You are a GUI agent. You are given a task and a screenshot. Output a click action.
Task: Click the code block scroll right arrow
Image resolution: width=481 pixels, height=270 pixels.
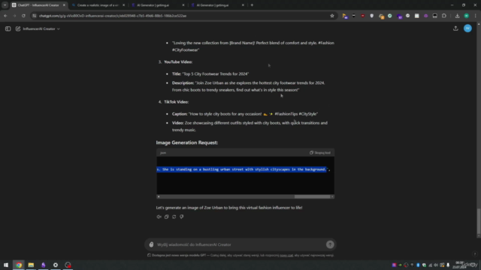332,196
